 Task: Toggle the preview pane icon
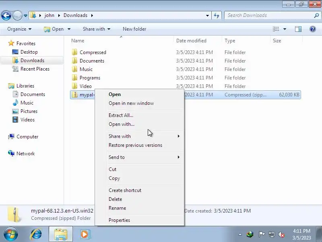tap(298, 29)
